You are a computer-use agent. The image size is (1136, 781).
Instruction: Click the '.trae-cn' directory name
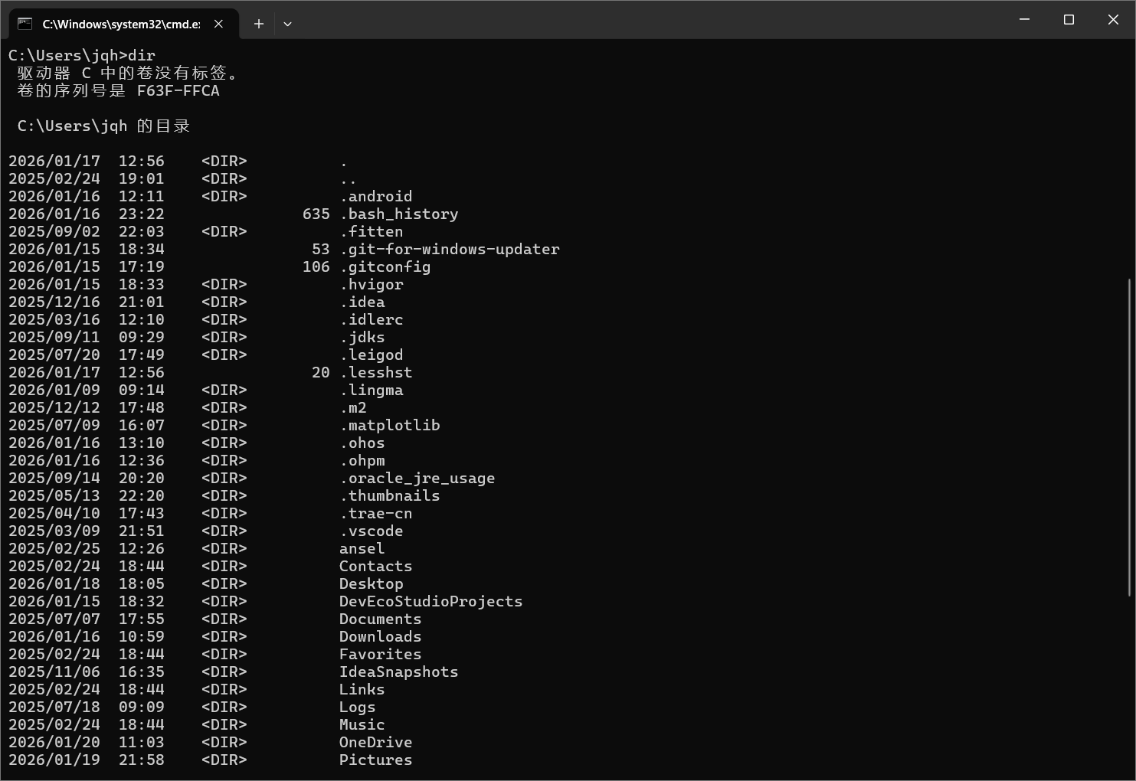(376, 513)
